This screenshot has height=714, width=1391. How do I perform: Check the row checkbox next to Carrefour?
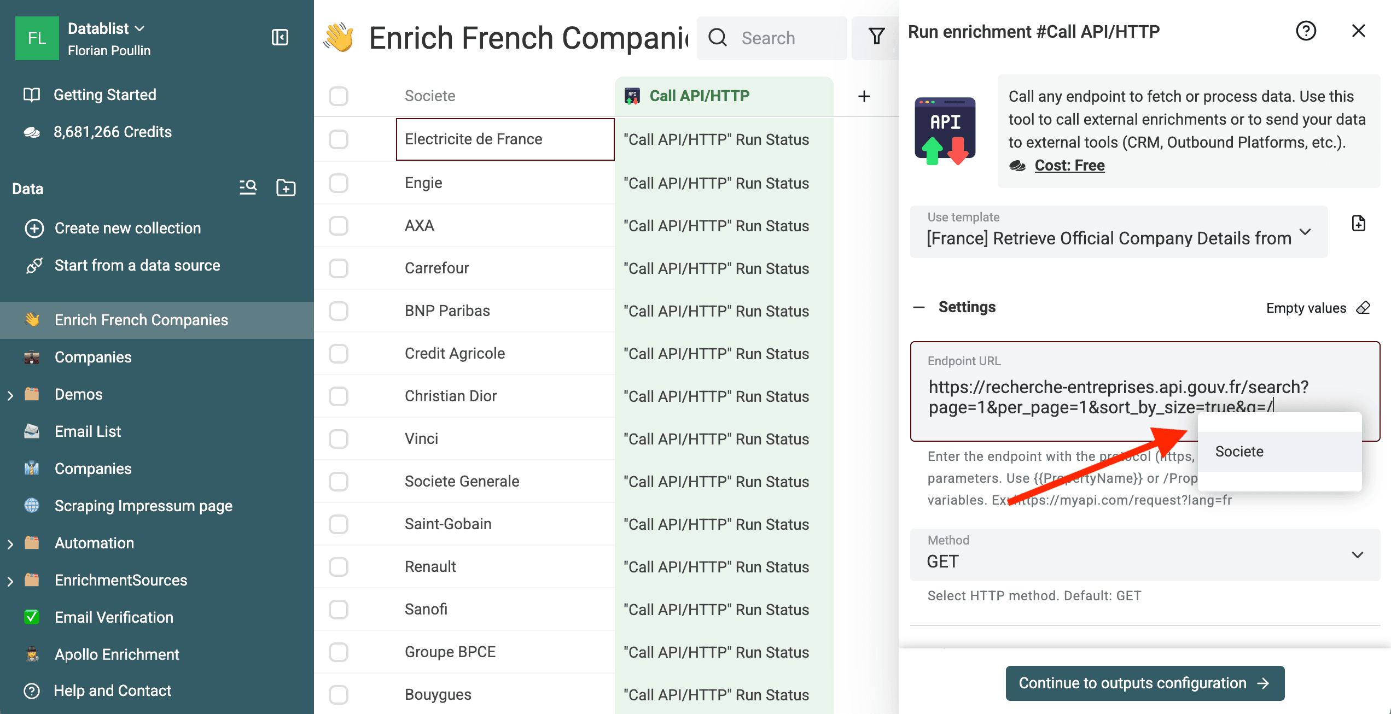click(x=339, y=268)
